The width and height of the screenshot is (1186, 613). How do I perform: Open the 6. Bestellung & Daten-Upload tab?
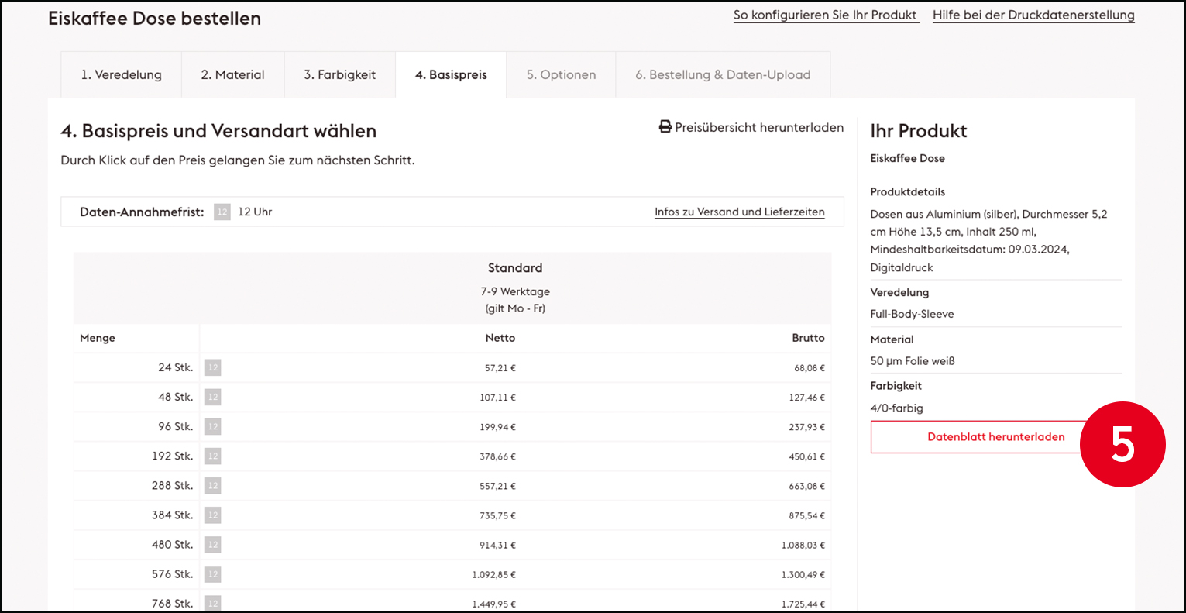723,75
